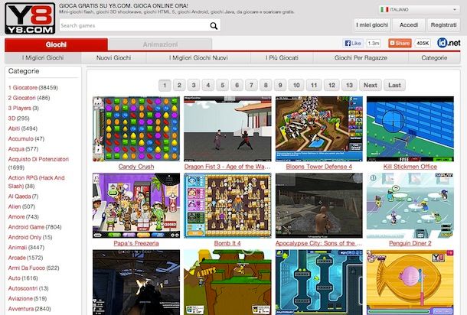The image size is (467, 315).
Task: Open the first-person shooter game thumbnail
Action: coord(136,282)
